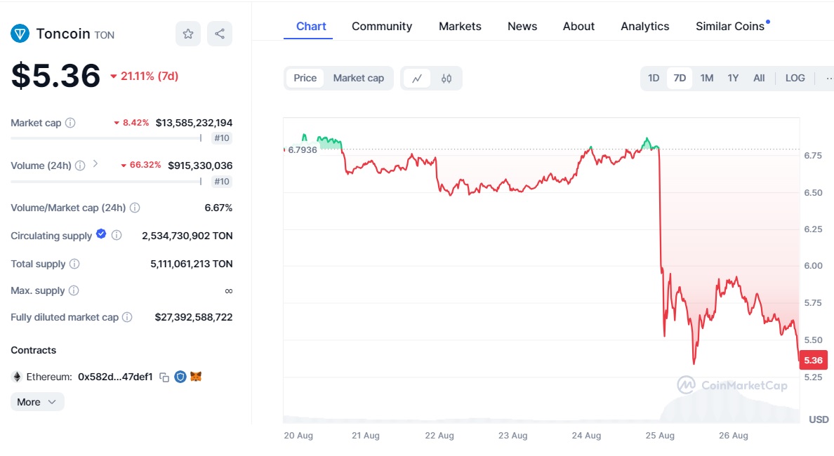The image size is (834, 456).
Task: Set chart range to 1D
Action: point(654,78)
